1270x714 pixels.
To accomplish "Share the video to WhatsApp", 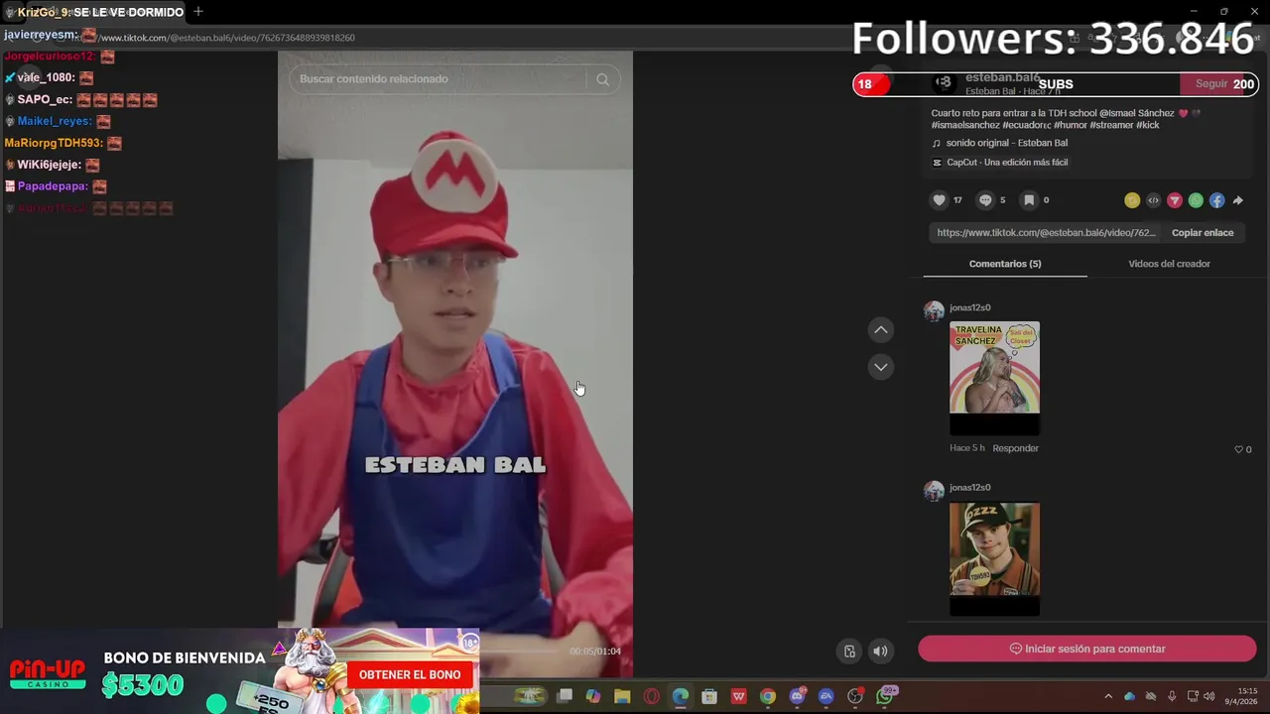I will [1196, 200].
